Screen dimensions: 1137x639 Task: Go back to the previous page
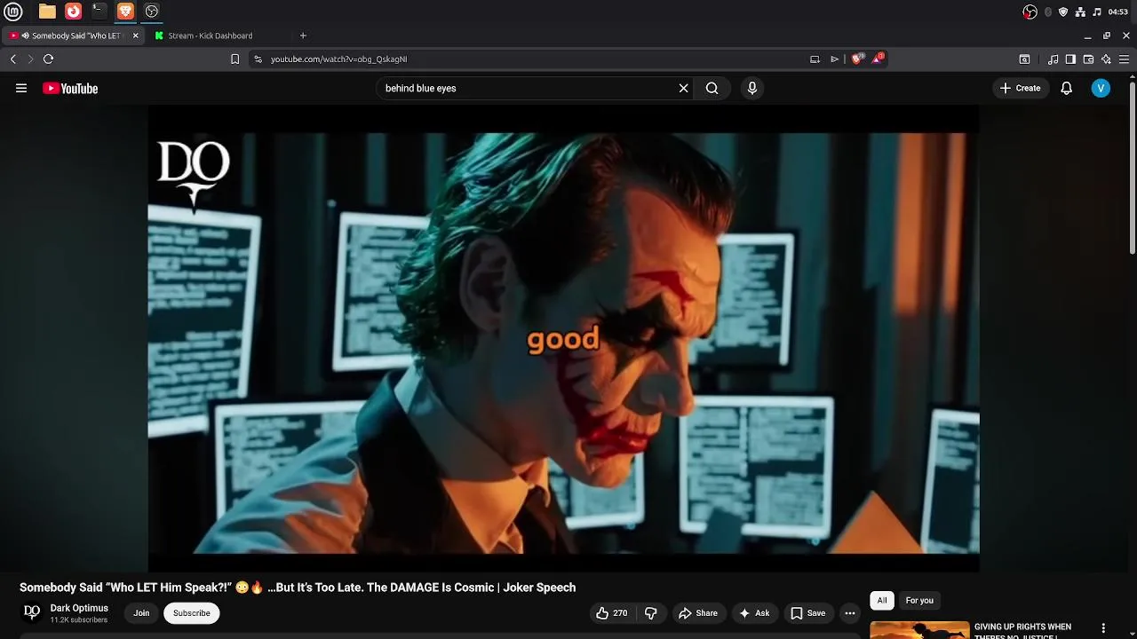[x=13, y=59]
